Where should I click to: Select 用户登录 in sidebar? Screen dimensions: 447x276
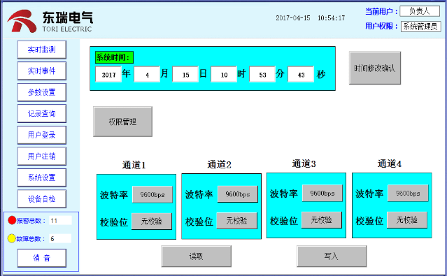[x=41, y=135]
